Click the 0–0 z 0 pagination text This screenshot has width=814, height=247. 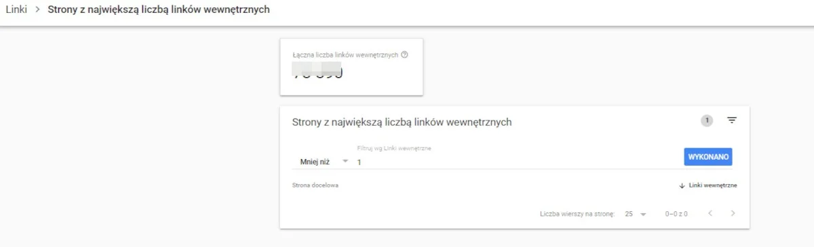(676, 214)
